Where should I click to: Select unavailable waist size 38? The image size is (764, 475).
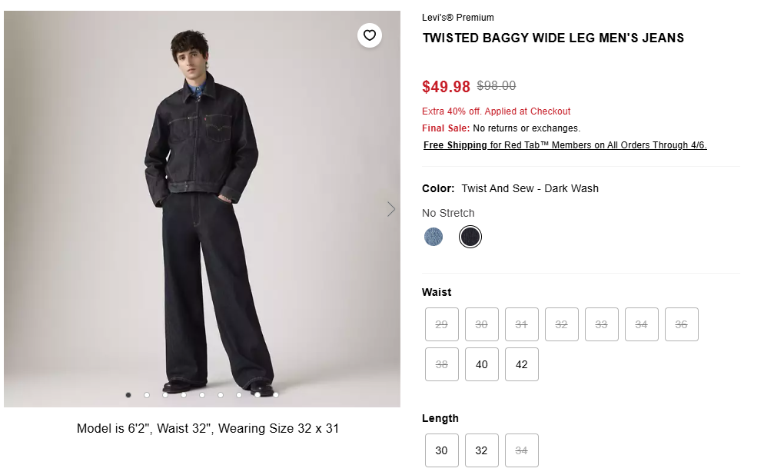[x=442, y=364]
